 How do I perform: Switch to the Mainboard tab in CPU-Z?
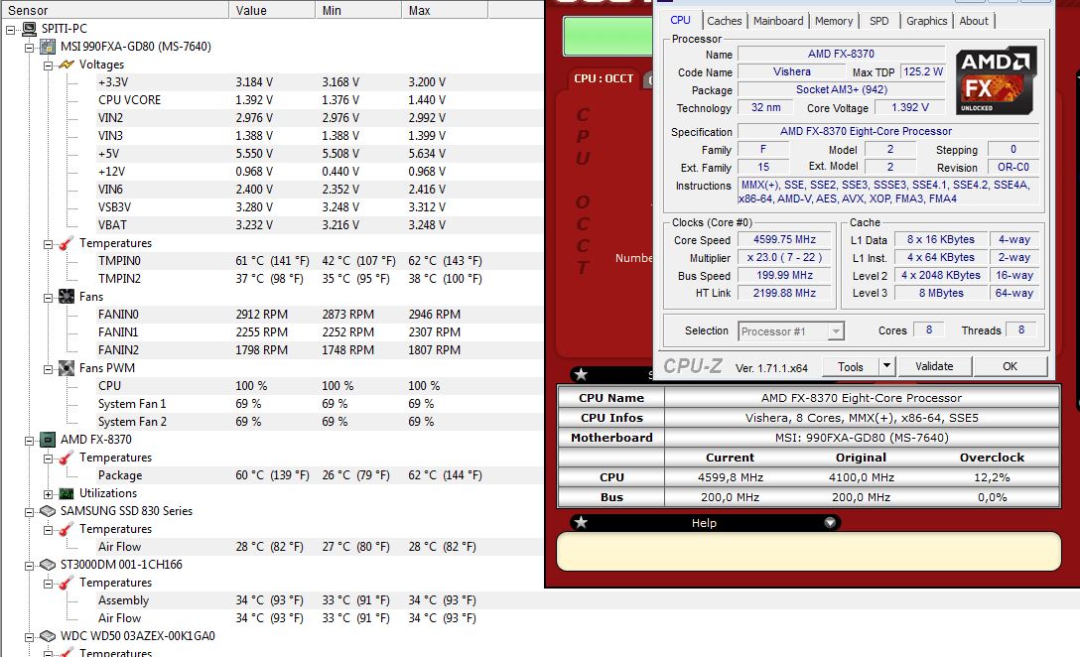tap(777, 21)
